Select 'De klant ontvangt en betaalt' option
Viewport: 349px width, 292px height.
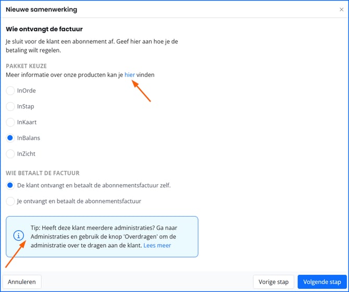click(10, 185)
